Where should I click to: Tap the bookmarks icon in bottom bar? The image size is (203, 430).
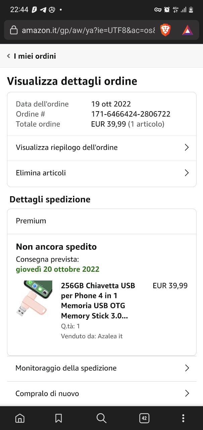(x=59, y=418)
